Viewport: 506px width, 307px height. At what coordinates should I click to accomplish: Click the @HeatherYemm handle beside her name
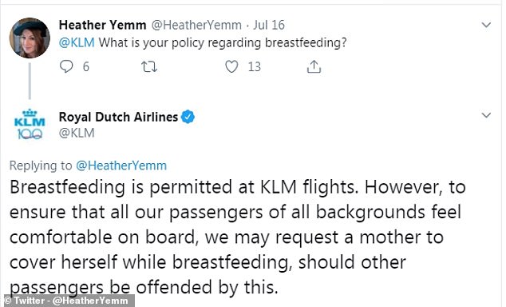click(x=196, y=25)
